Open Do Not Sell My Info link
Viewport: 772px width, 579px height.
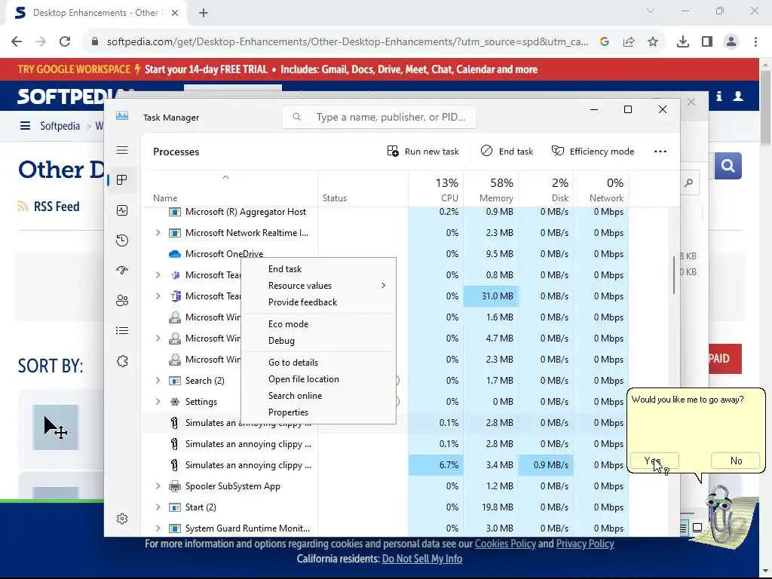point(422,559)
